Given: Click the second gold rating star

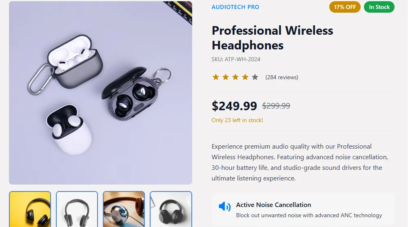Looking at the screenshot, I should [x=226, y=77].
